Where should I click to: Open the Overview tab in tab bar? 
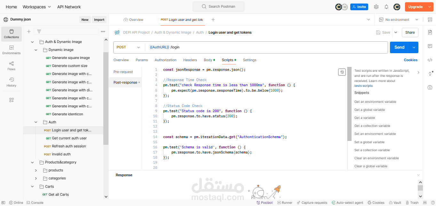[x=133, y=20]
